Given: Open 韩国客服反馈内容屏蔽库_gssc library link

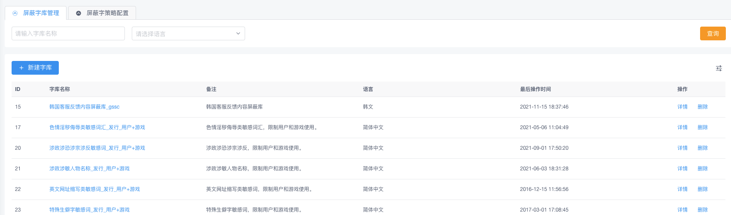Looking at the screenshot, I should click(x=84, y=107).
